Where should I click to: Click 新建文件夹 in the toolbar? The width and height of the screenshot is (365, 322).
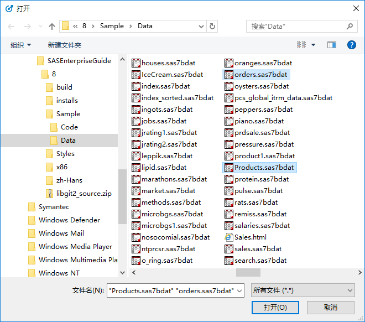tap(64, 45)
